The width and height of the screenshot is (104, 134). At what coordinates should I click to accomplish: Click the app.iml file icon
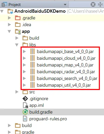pos(25,105)
